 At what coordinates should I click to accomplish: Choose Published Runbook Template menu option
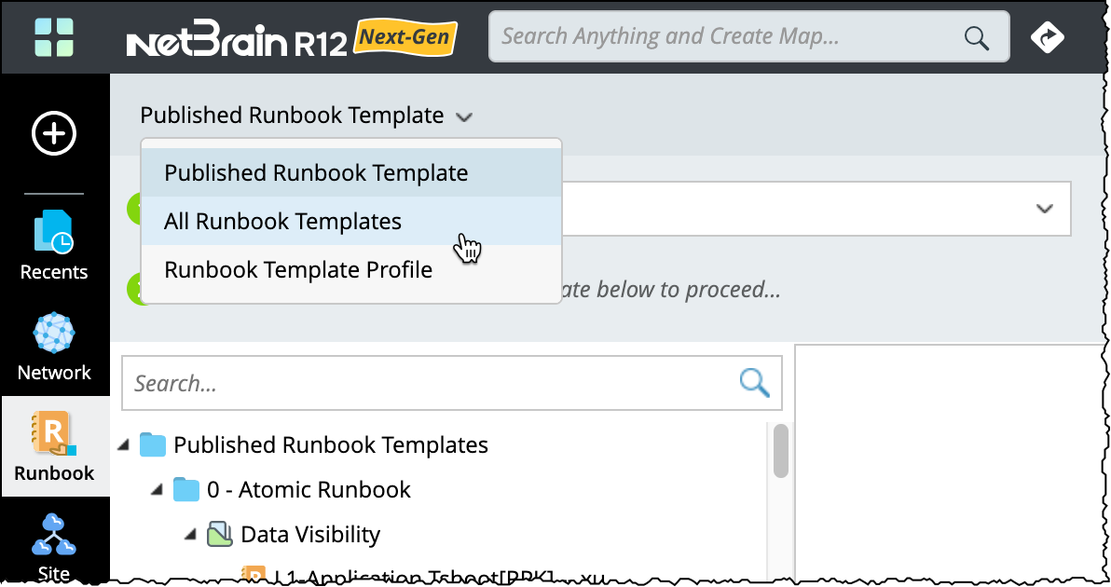(316, 173)
